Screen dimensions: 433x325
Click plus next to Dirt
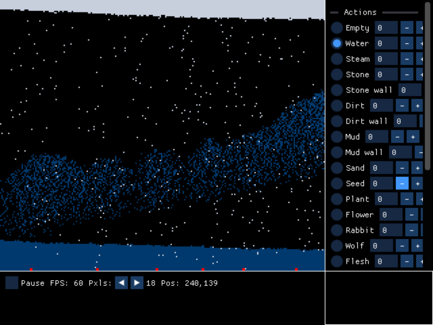[418, 106]
